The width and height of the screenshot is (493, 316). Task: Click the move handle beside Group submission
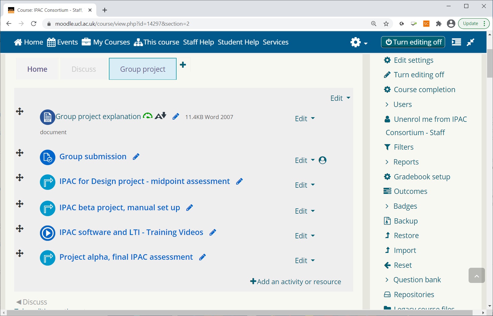click(20, 153)
